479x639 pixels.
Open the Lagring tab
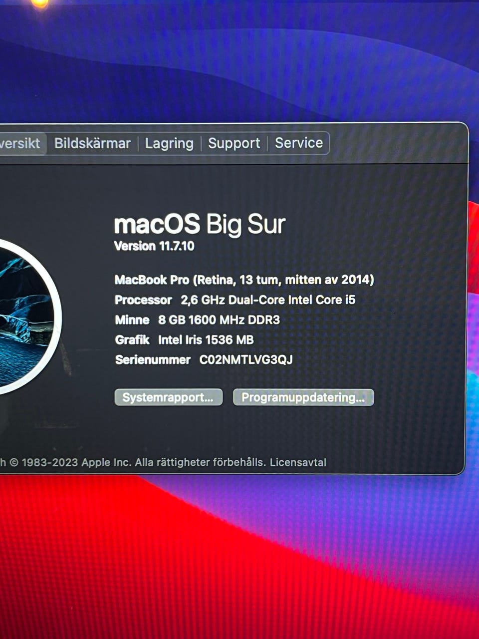169,143
